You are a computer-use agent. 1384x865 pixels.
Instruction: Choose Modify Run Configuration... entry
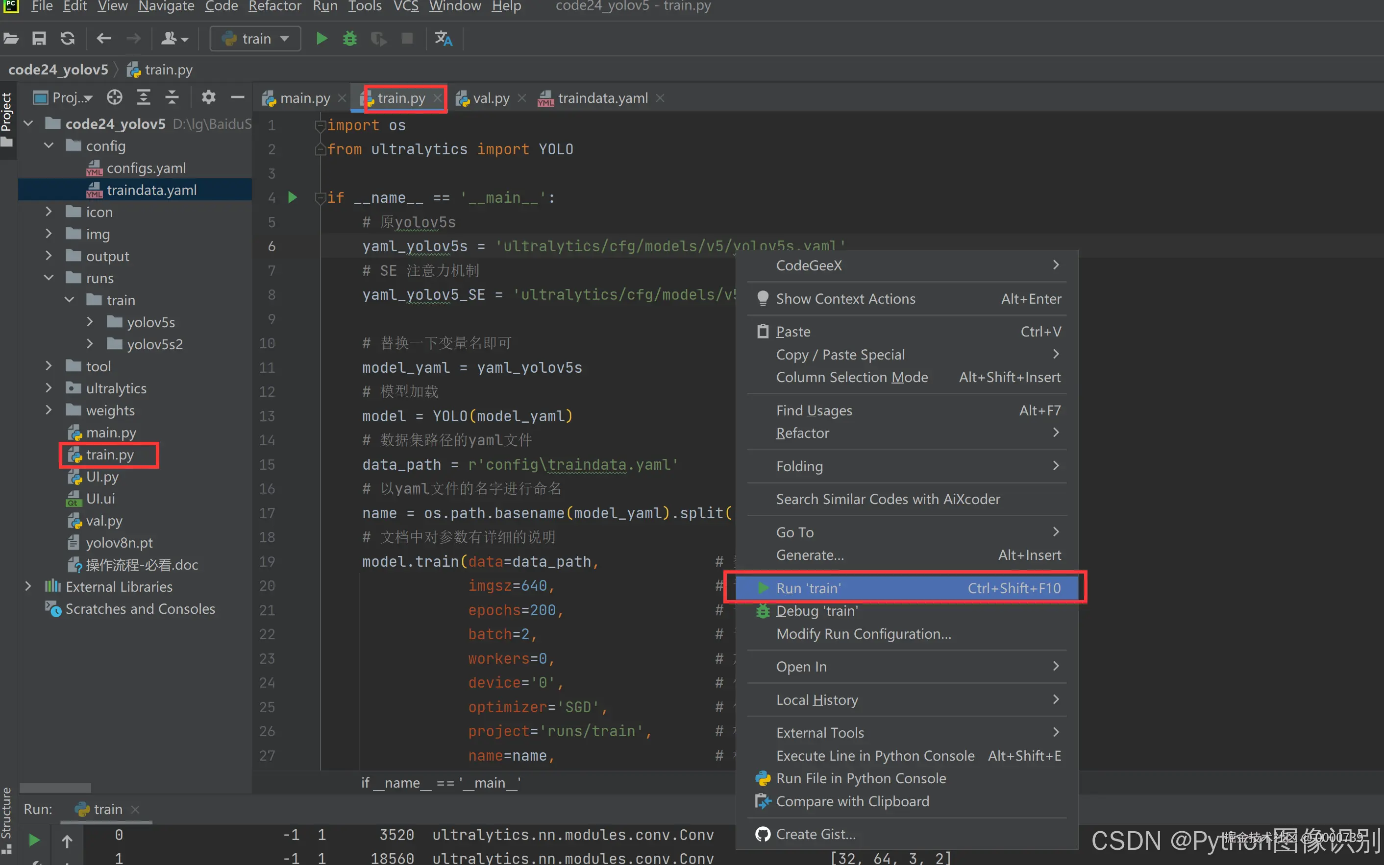coord(863,634)
